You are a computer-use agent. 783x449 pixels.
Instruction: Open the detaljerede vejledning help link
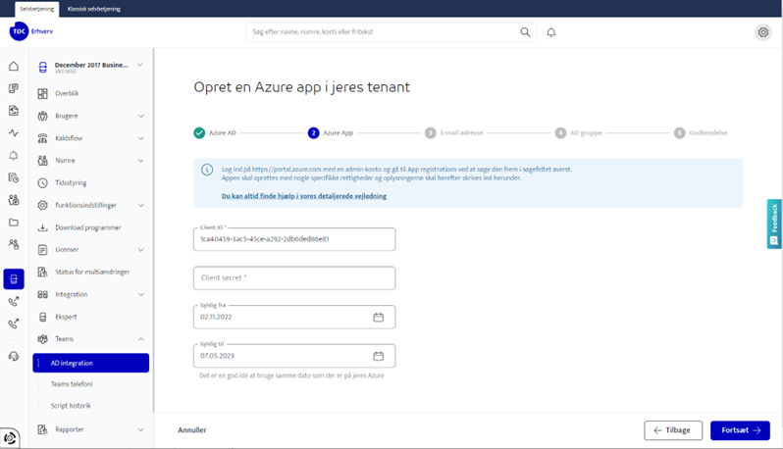point(304,196)
